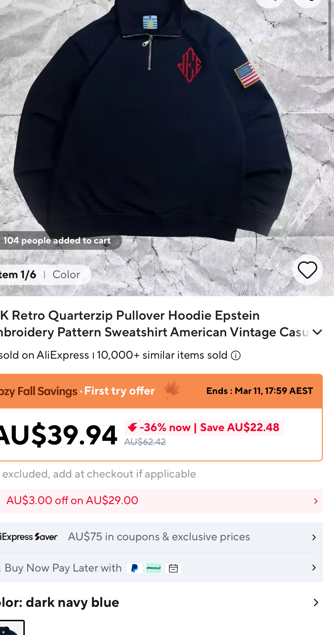Select the Item 1/6 image indicator
This screenshot has width=334, height=635.
(18, 274)
